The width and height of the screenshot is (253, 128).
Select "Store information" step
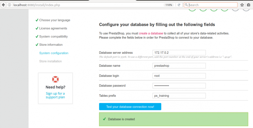click(x=51, y=45)
